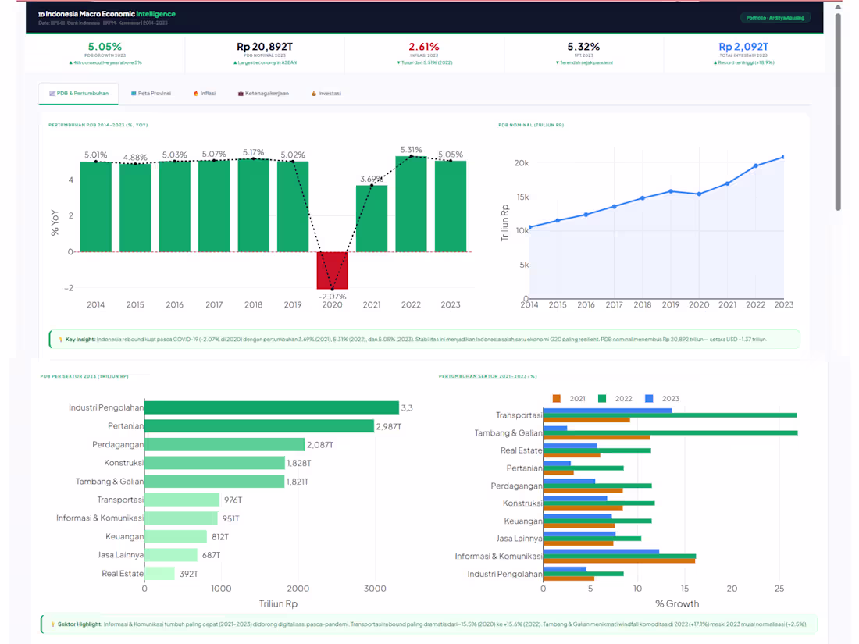Click 'Terendah sejak pandemi' note
This screenshot has width=859, height=644.
click(584, 63)
